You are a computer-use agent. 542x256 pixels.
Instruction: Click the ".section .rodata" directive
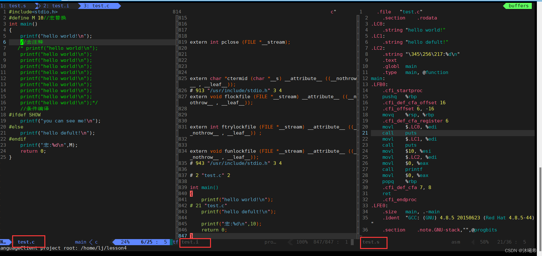tap(410, 18)
